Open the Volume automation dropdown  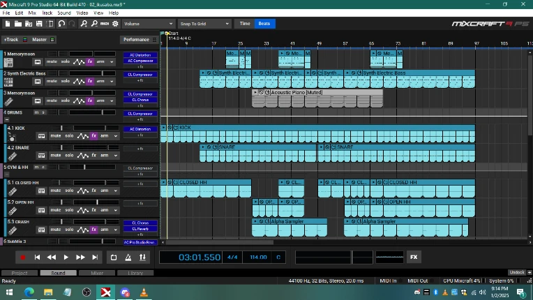(x=148, y=24)
